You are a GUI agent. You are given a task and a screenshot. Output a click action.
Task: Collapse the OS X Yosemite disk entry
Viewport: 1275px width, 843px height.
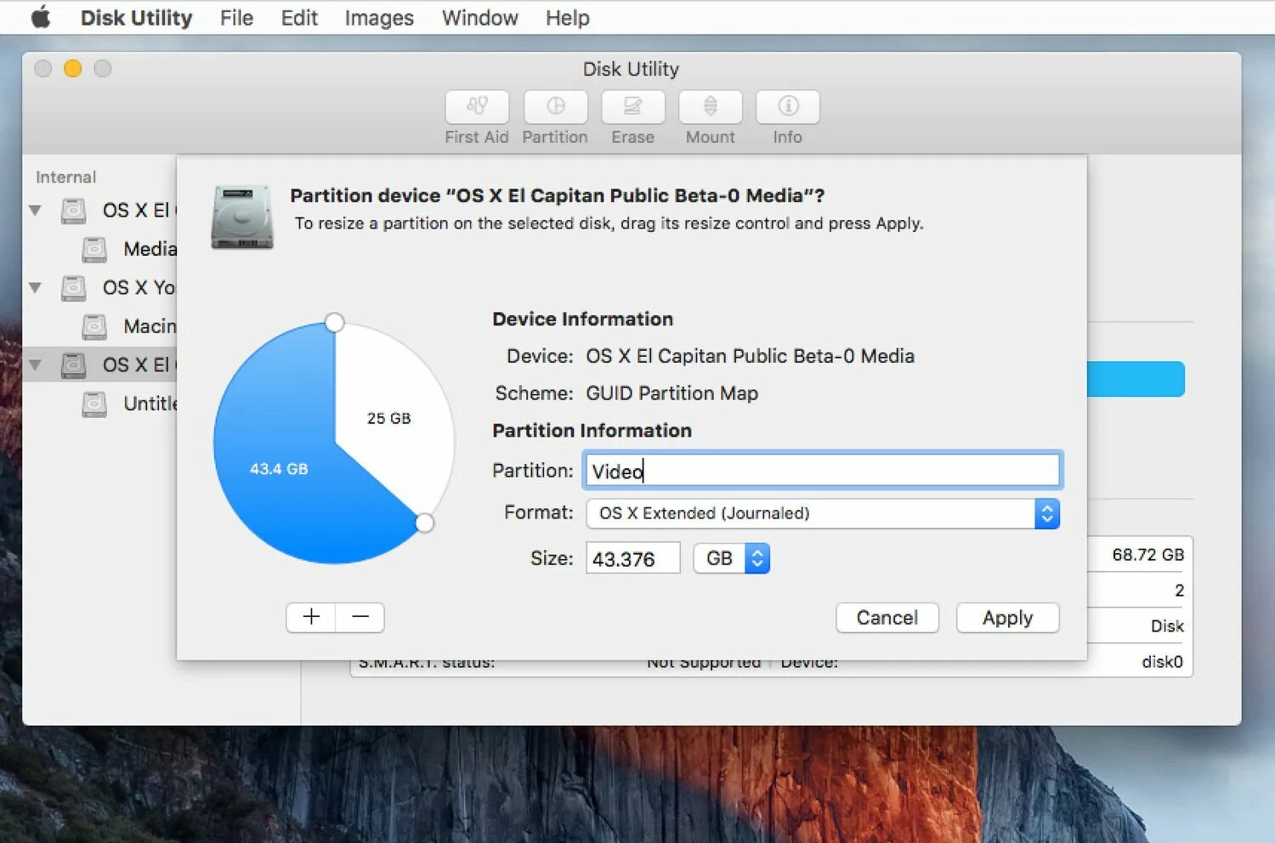35,288
